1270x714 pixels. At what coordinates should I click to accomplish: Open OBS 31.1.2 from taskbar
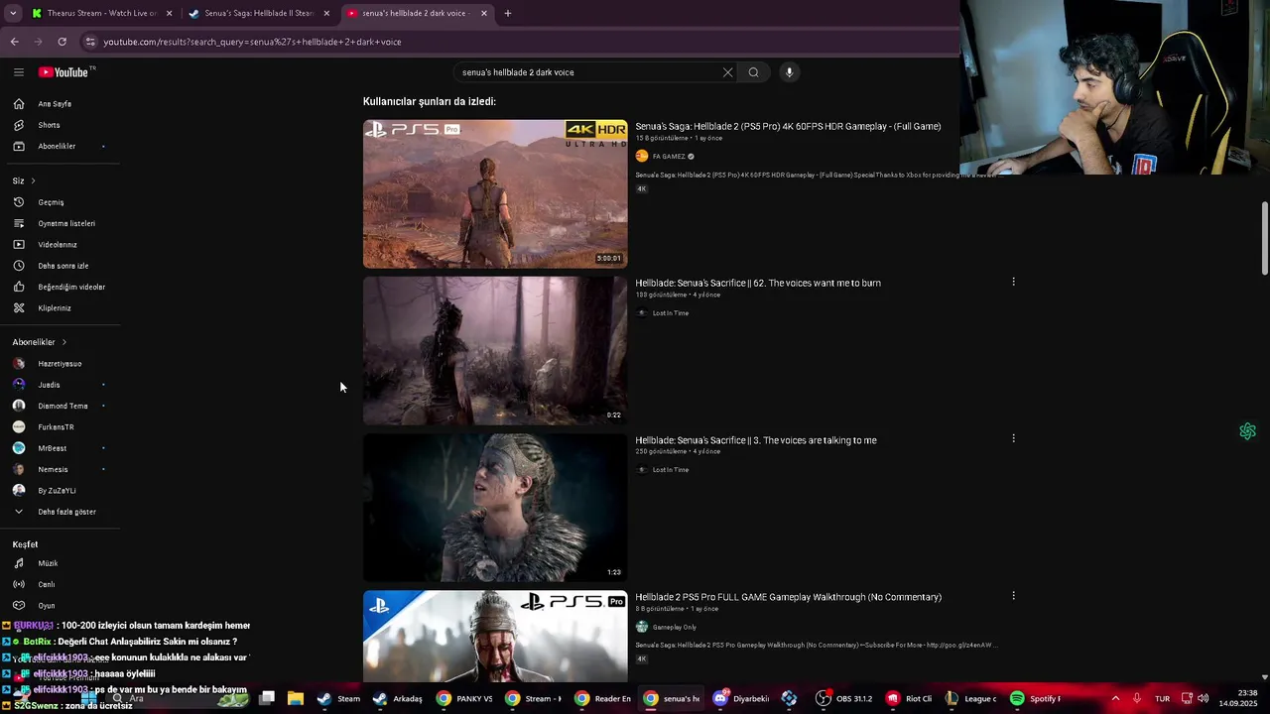click(x=843, y=698)
